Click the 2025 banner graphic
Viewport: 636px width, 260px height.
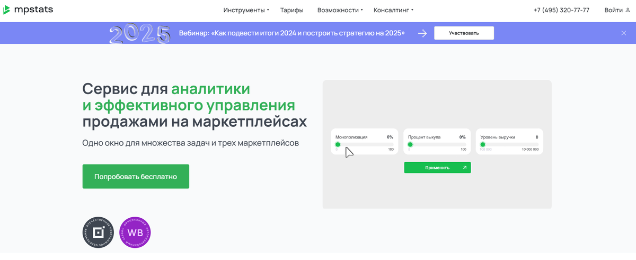140,34
